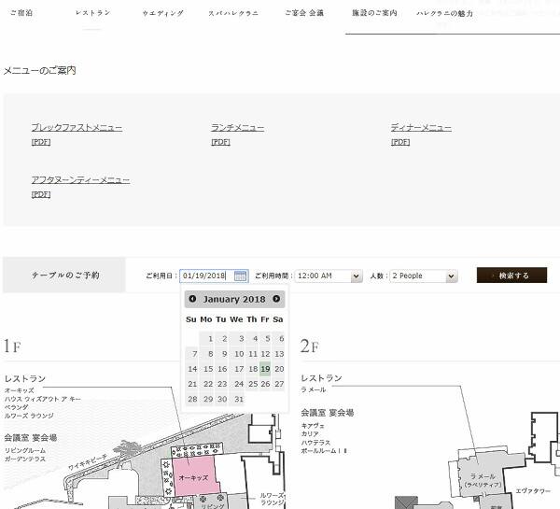
Task: Go to previous month in date picker
Action: (192, 299)
